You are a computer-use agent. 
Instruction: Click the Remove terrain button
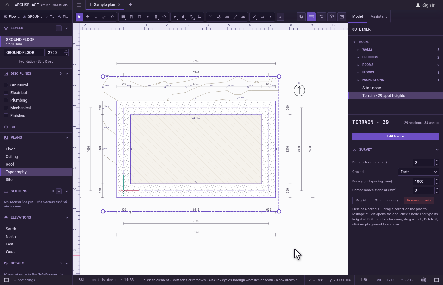419,200
